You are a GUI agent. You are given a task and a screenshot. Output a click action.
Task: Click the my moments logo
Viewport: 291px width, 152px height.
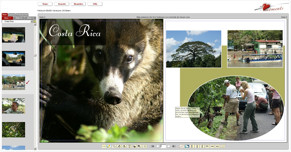[272, 8]
